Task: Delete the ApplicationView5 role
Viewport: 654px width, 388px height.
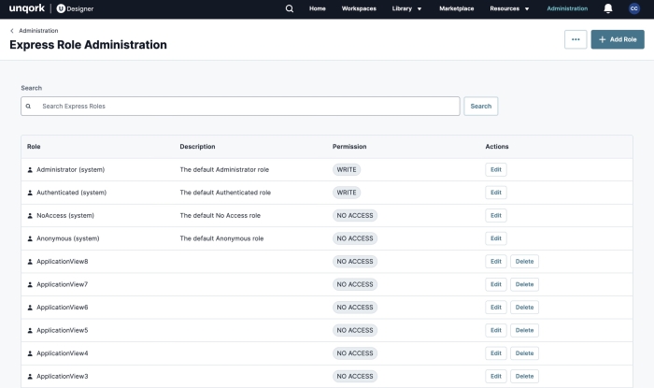Action: coord(525,330)
